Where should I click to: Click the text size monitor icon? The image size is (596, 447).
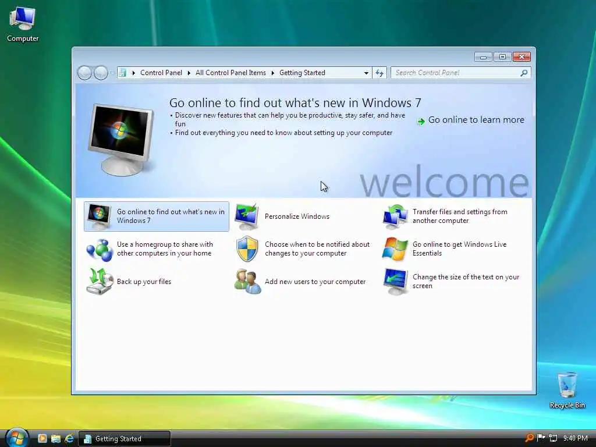[x=395, y=282]
